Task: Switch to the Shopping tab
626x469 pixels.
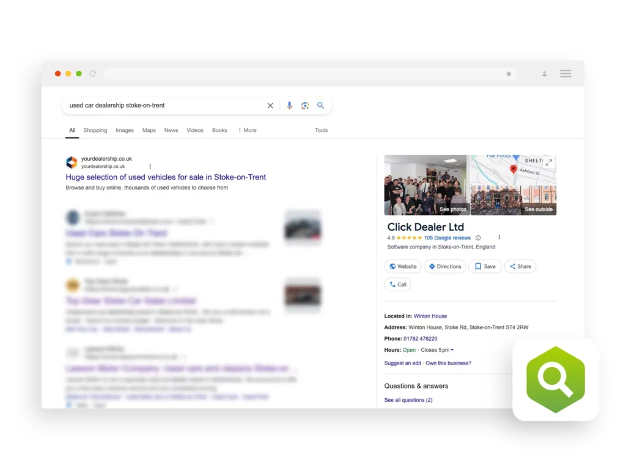Action: pos(95,131)
